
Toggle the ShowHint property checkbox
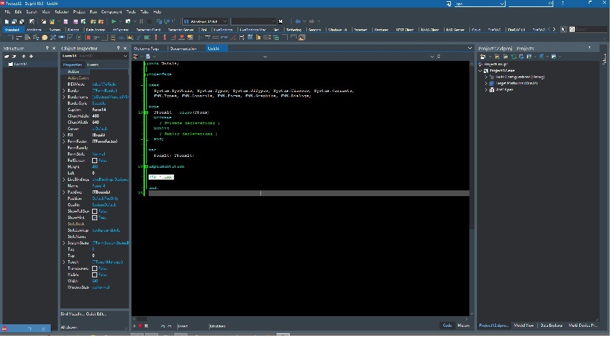pos(94,218)
